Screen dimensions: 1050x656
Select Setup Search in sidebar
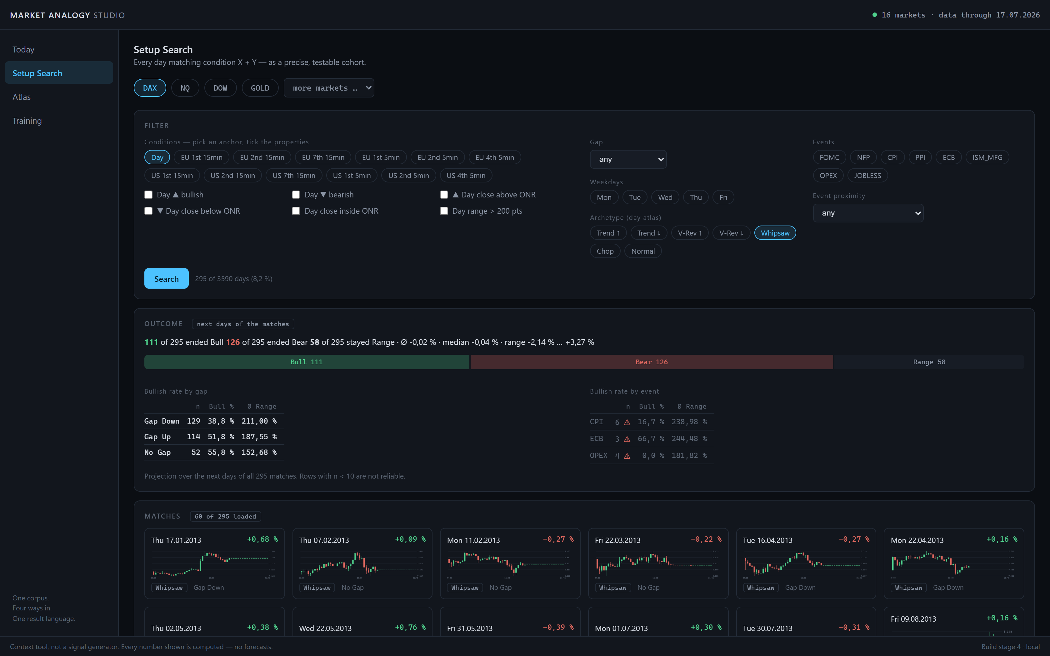pos(58,73)
